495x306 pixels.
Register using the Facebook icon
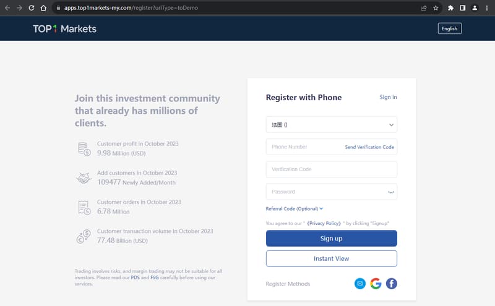tap(392, 284)
